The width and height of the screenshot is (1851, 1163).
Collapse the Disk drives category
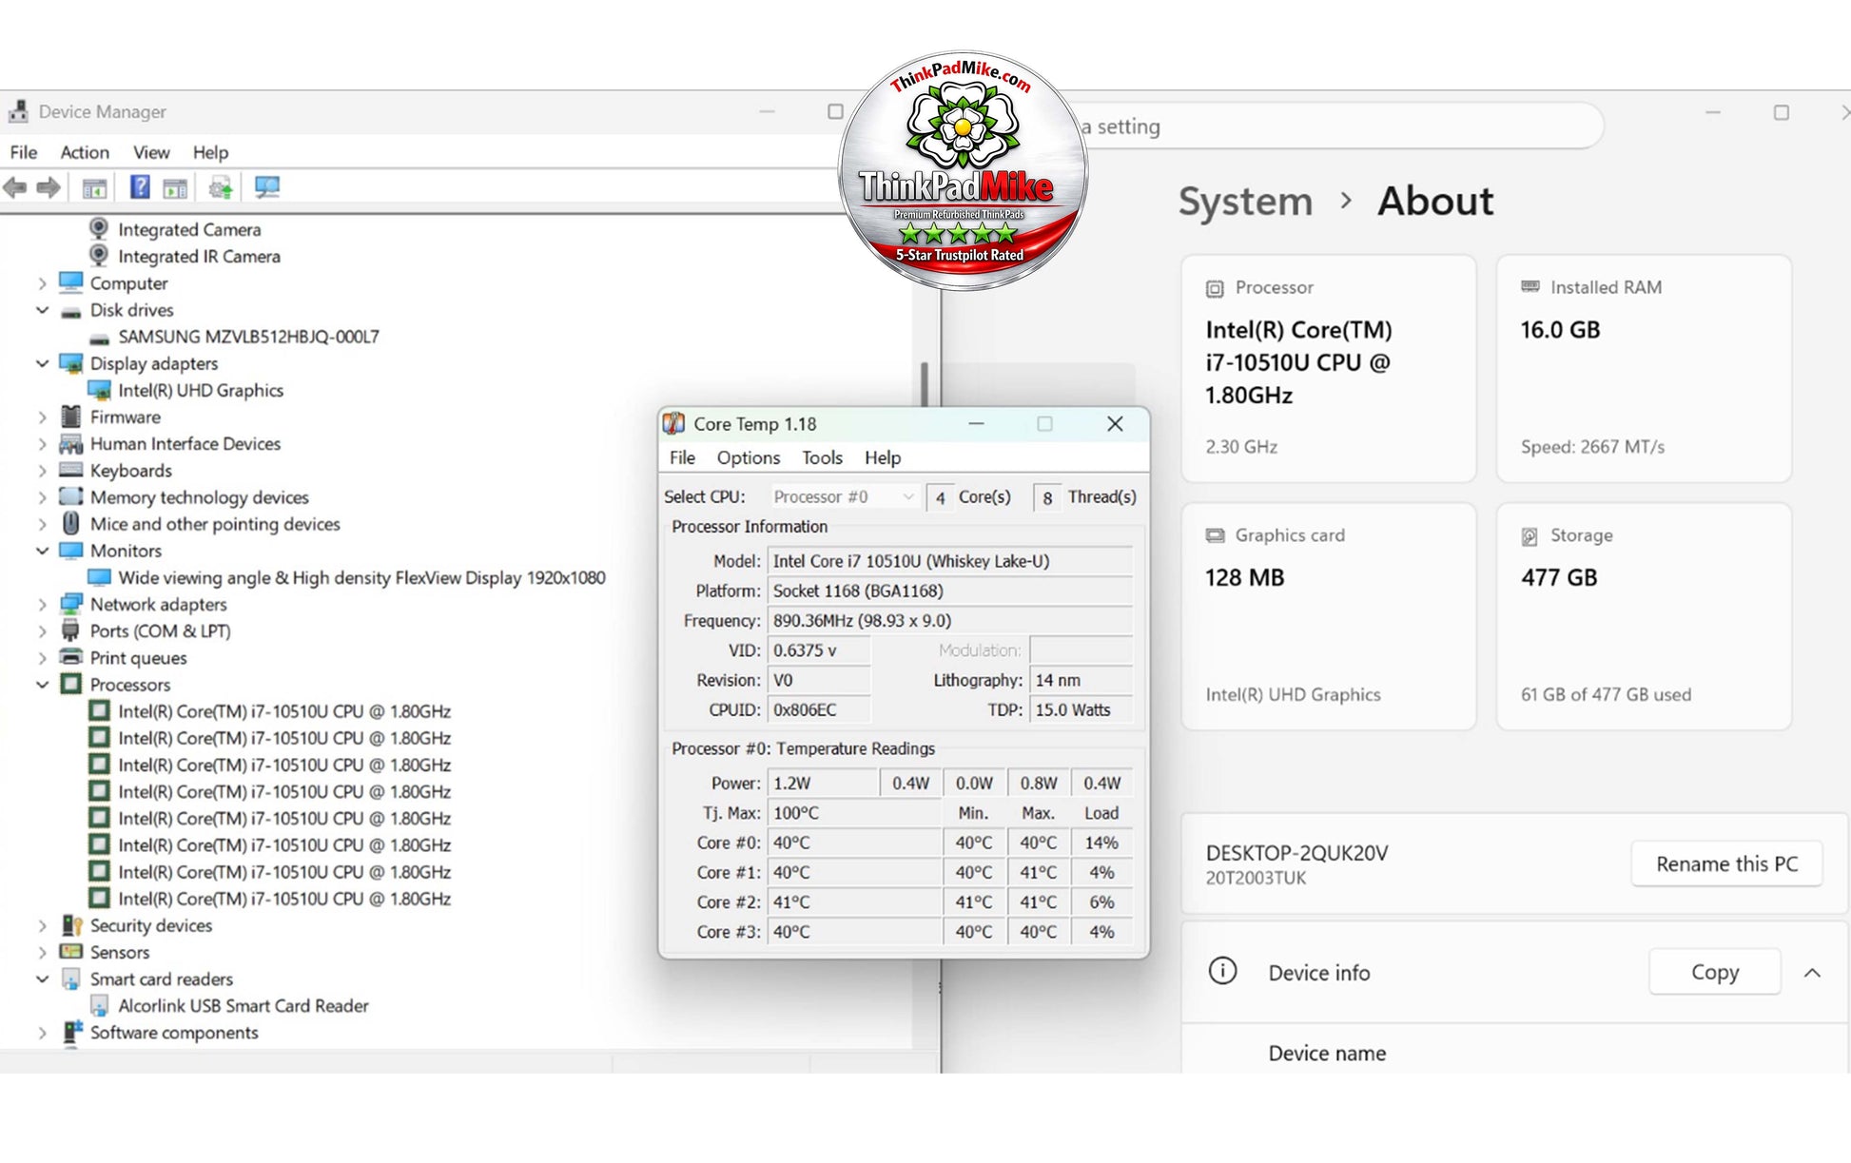click(42, 310)
